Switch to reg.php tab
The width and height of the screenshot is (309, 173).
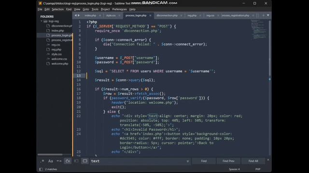192,15
